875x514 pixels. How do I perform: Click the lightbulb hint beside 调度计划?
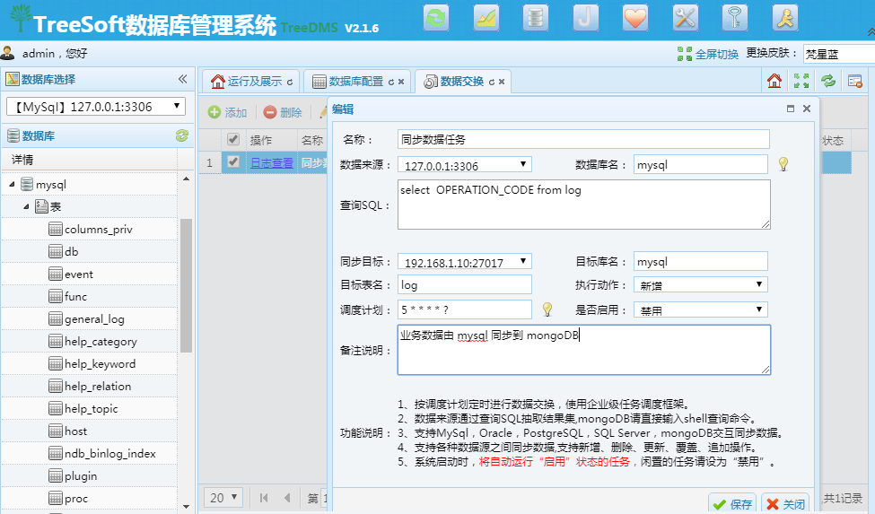547,309
